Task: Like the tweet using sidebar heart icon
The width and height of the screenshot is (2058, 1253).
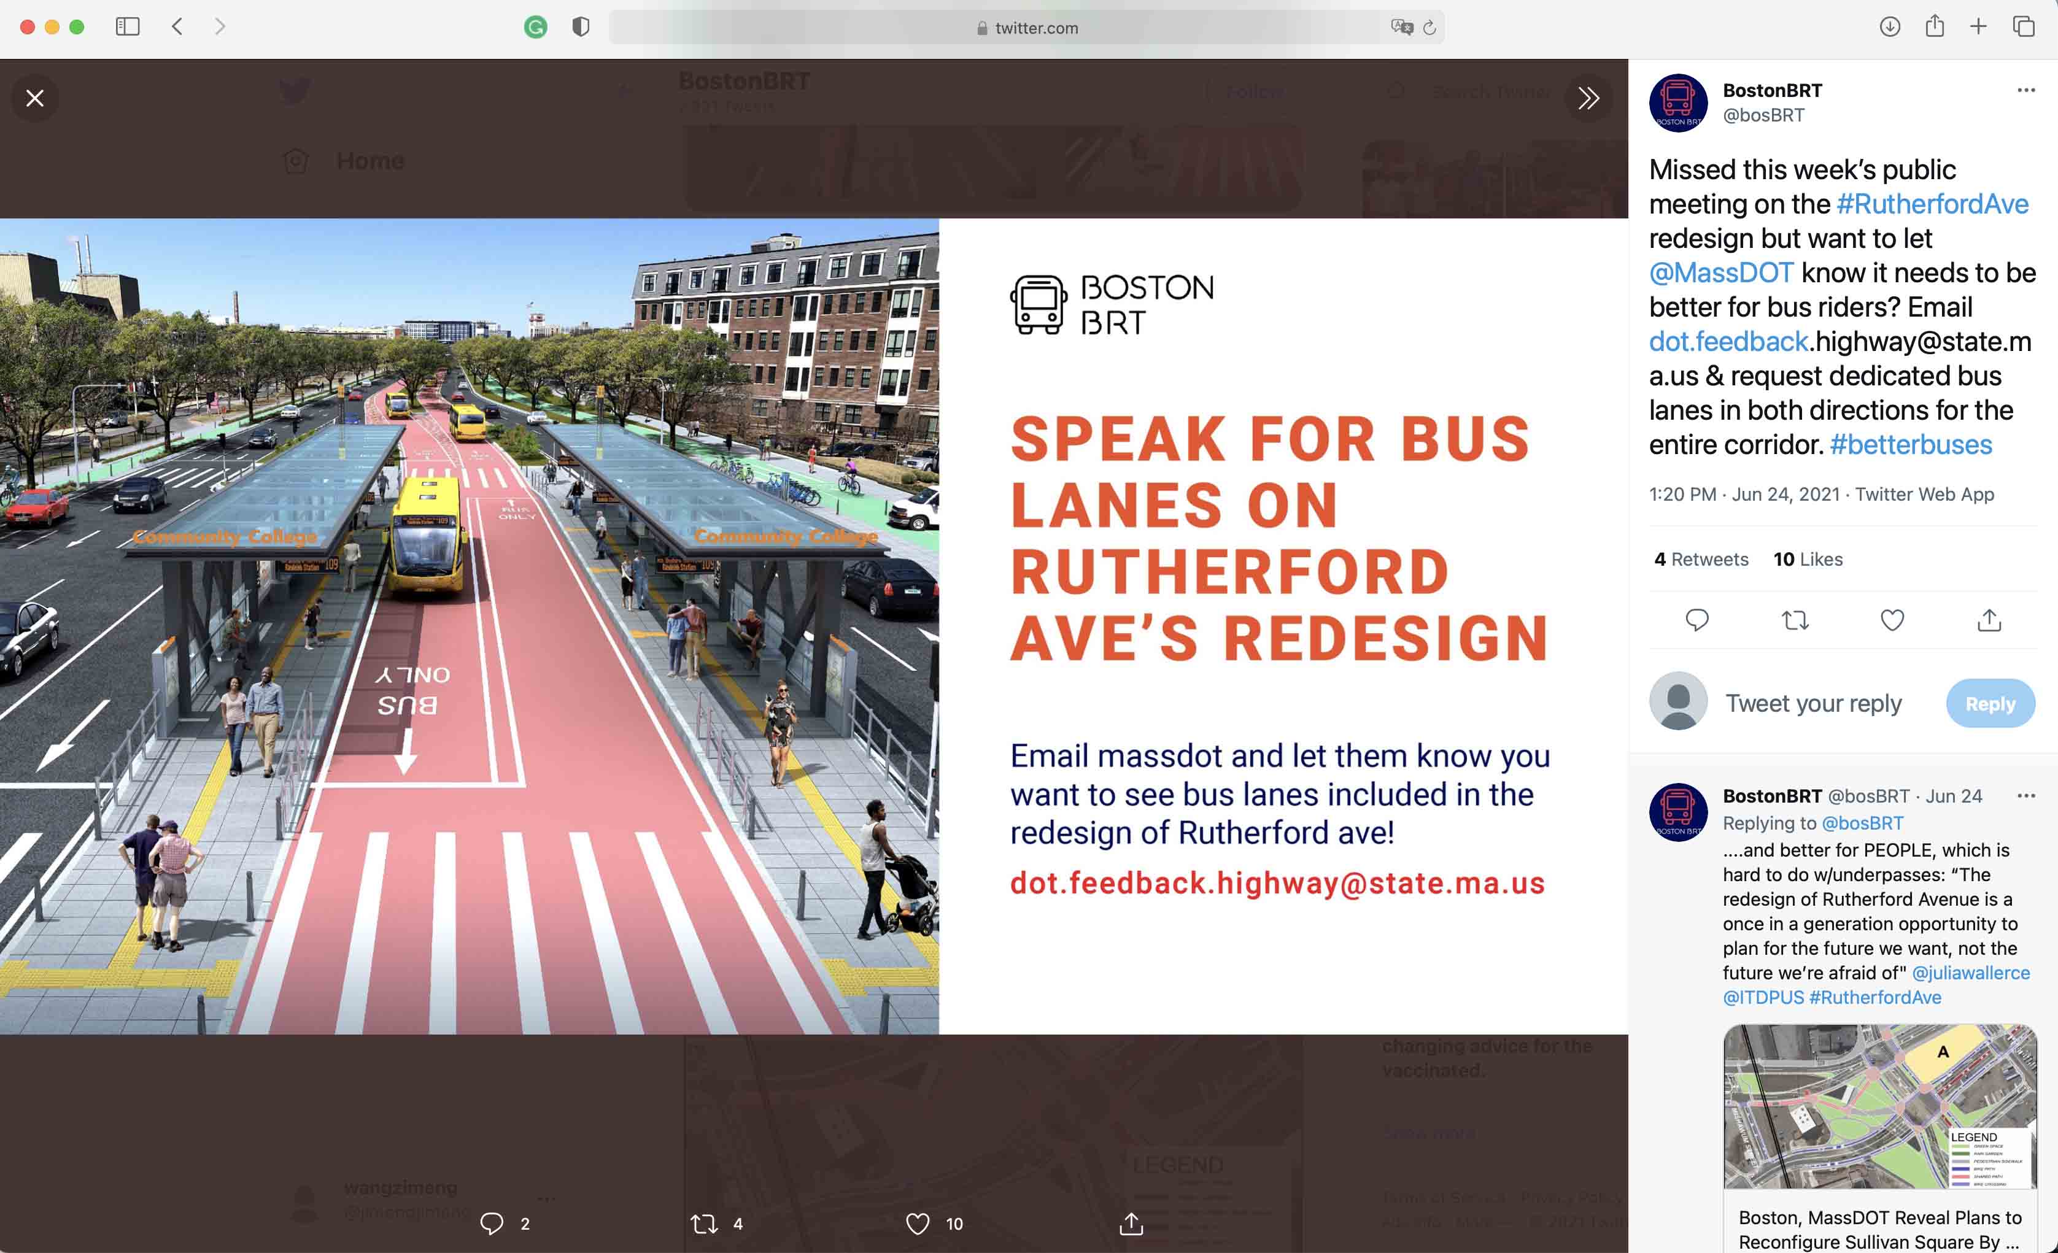Action: coord(1892,620)
